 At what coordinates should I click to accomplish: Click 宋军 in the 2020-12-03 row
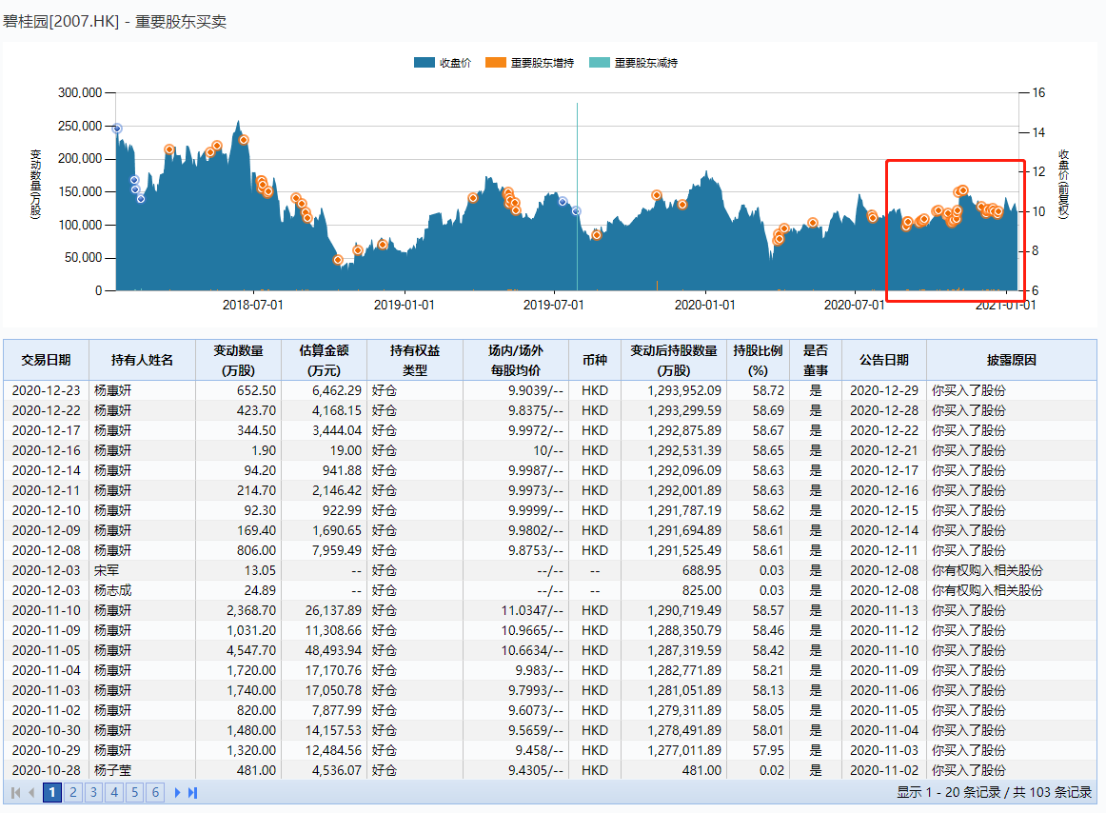(x=106, y=570)
